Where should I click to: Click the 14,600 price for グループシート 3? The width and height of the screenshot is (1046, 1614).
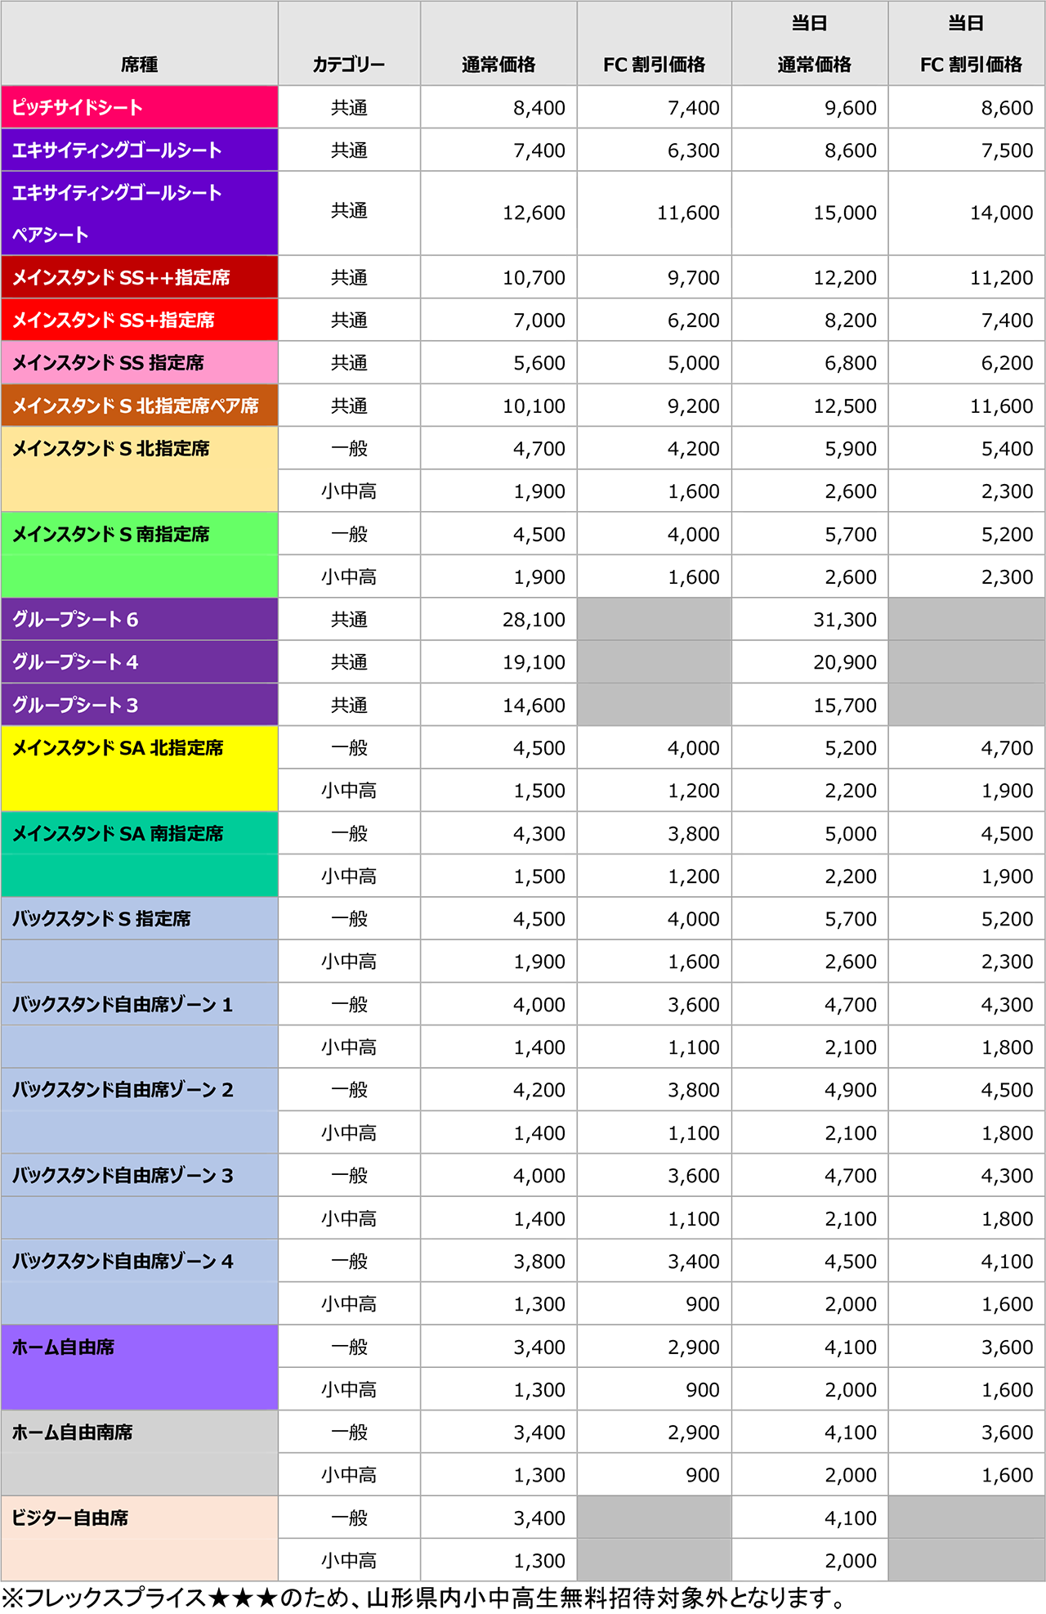tap(534, 705)
